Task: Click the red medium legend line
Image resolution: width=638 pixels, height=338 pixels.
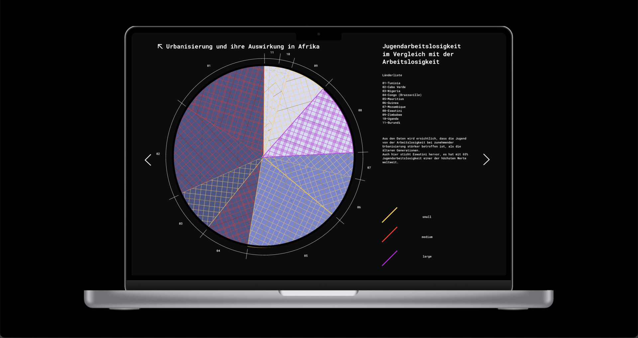Action: 389,235
